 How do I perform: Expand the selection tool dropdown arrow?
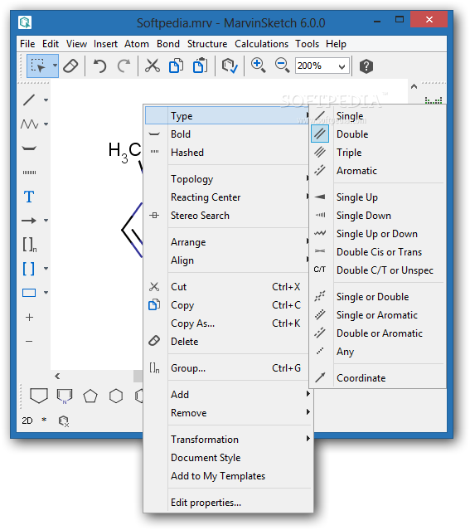point(55,66)
